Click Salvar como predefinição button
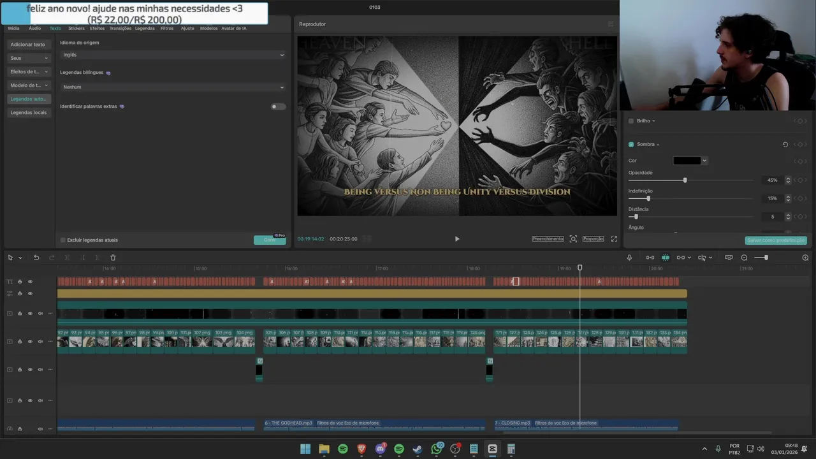 [x=776, y=240]
